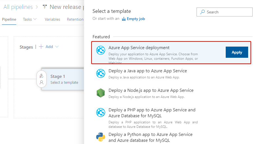Select Deploy a Node.js app to Azure App Service
Image resolution: width=256 pixels, height=144 pixels.
151,90
